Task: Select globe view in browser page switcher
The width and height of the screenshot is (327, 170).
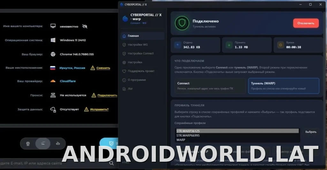Action: pyautogui.click(x=28, y=143)
